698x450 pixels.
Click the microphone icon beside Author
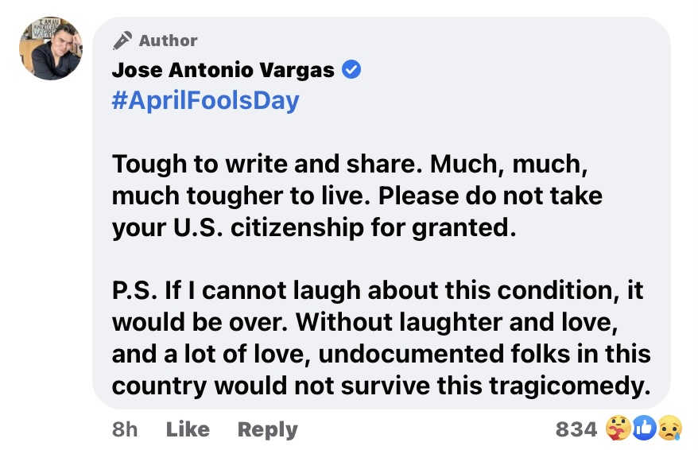122,41
